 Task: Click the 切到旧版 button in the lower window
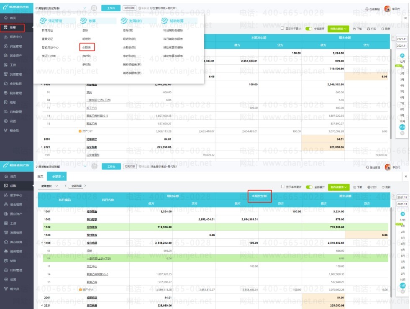[130, 166]
